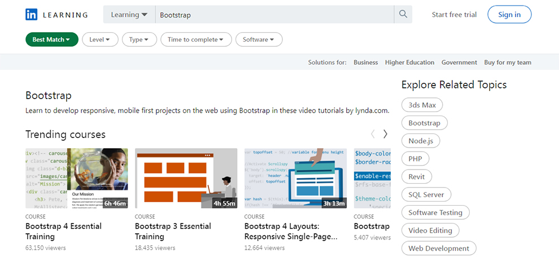
Task: Click the 4h 55m duration badge
Action: coord(224,203)
